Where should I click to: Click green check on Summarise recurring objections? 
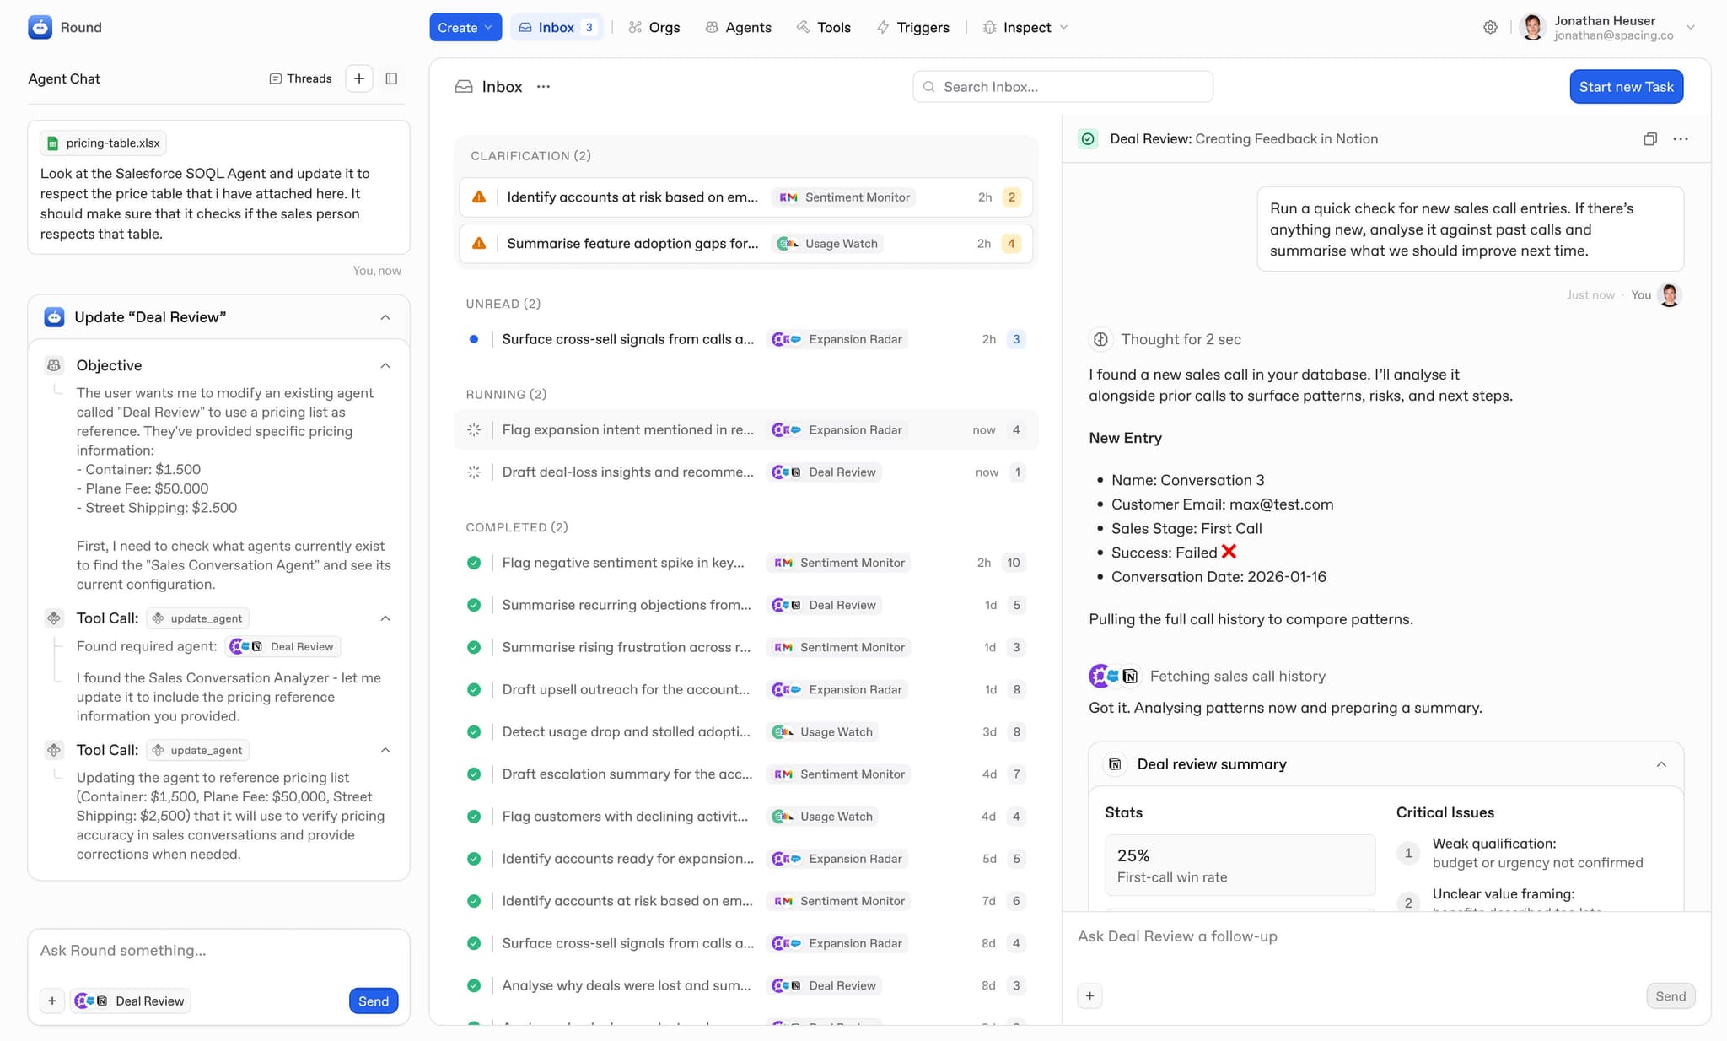coord(474,605)
